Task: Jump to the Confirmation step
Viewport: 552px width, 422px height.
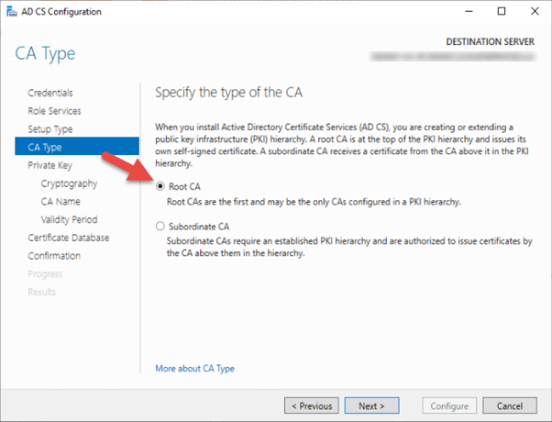Action: (54, 256)
